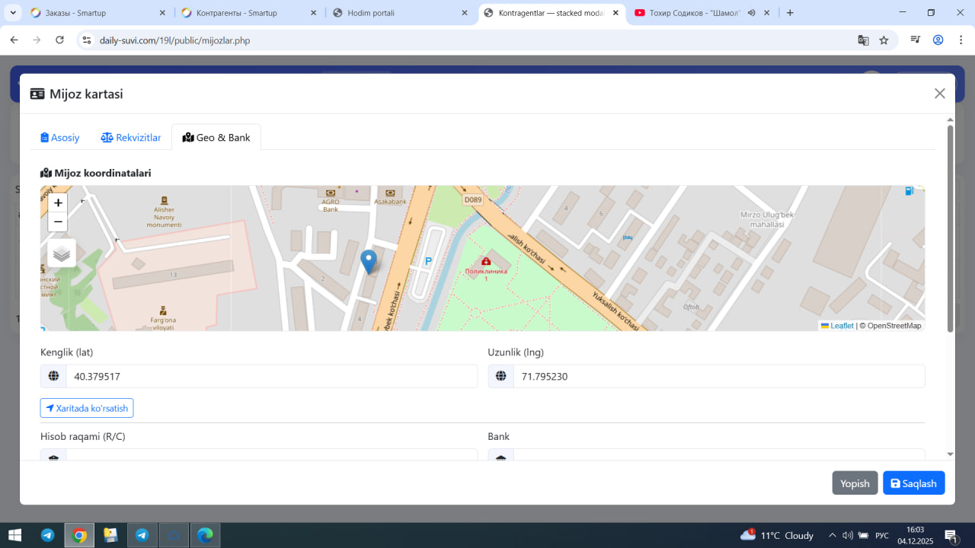Open the Chrome profile menu
This screenshot has width=975, height=548.
pyautogui.click(x=938, y=40)
